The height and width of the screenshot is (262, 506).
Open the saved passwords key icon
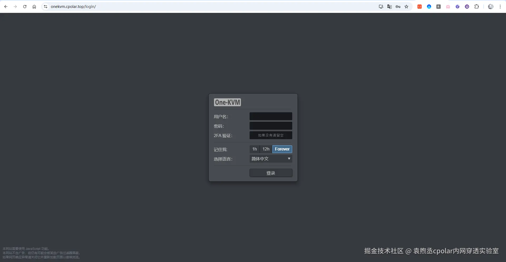tap(398, 7)
